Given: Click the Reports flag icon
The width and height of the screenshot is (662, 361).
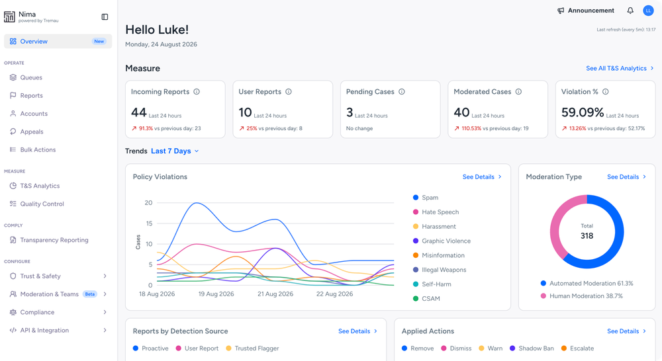Looking at the screenshot, I should tap(13, 96).
